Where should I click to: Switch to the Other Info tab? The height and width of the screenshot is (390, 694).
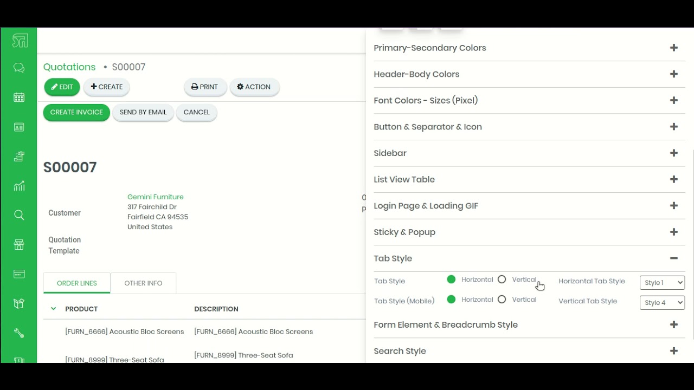click(x=143, y=283)
